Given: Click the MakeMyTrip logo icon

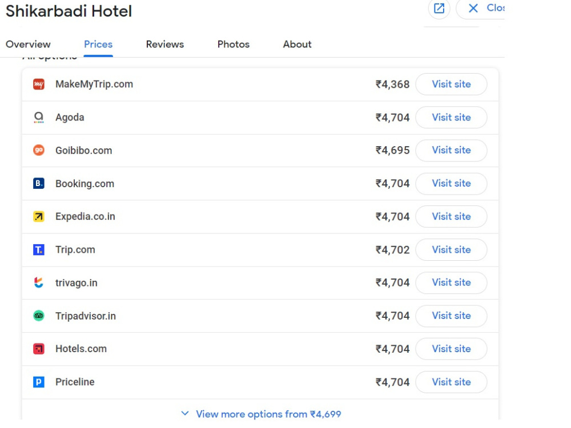Looking at the screenshot, I should [x=39, y=84].
